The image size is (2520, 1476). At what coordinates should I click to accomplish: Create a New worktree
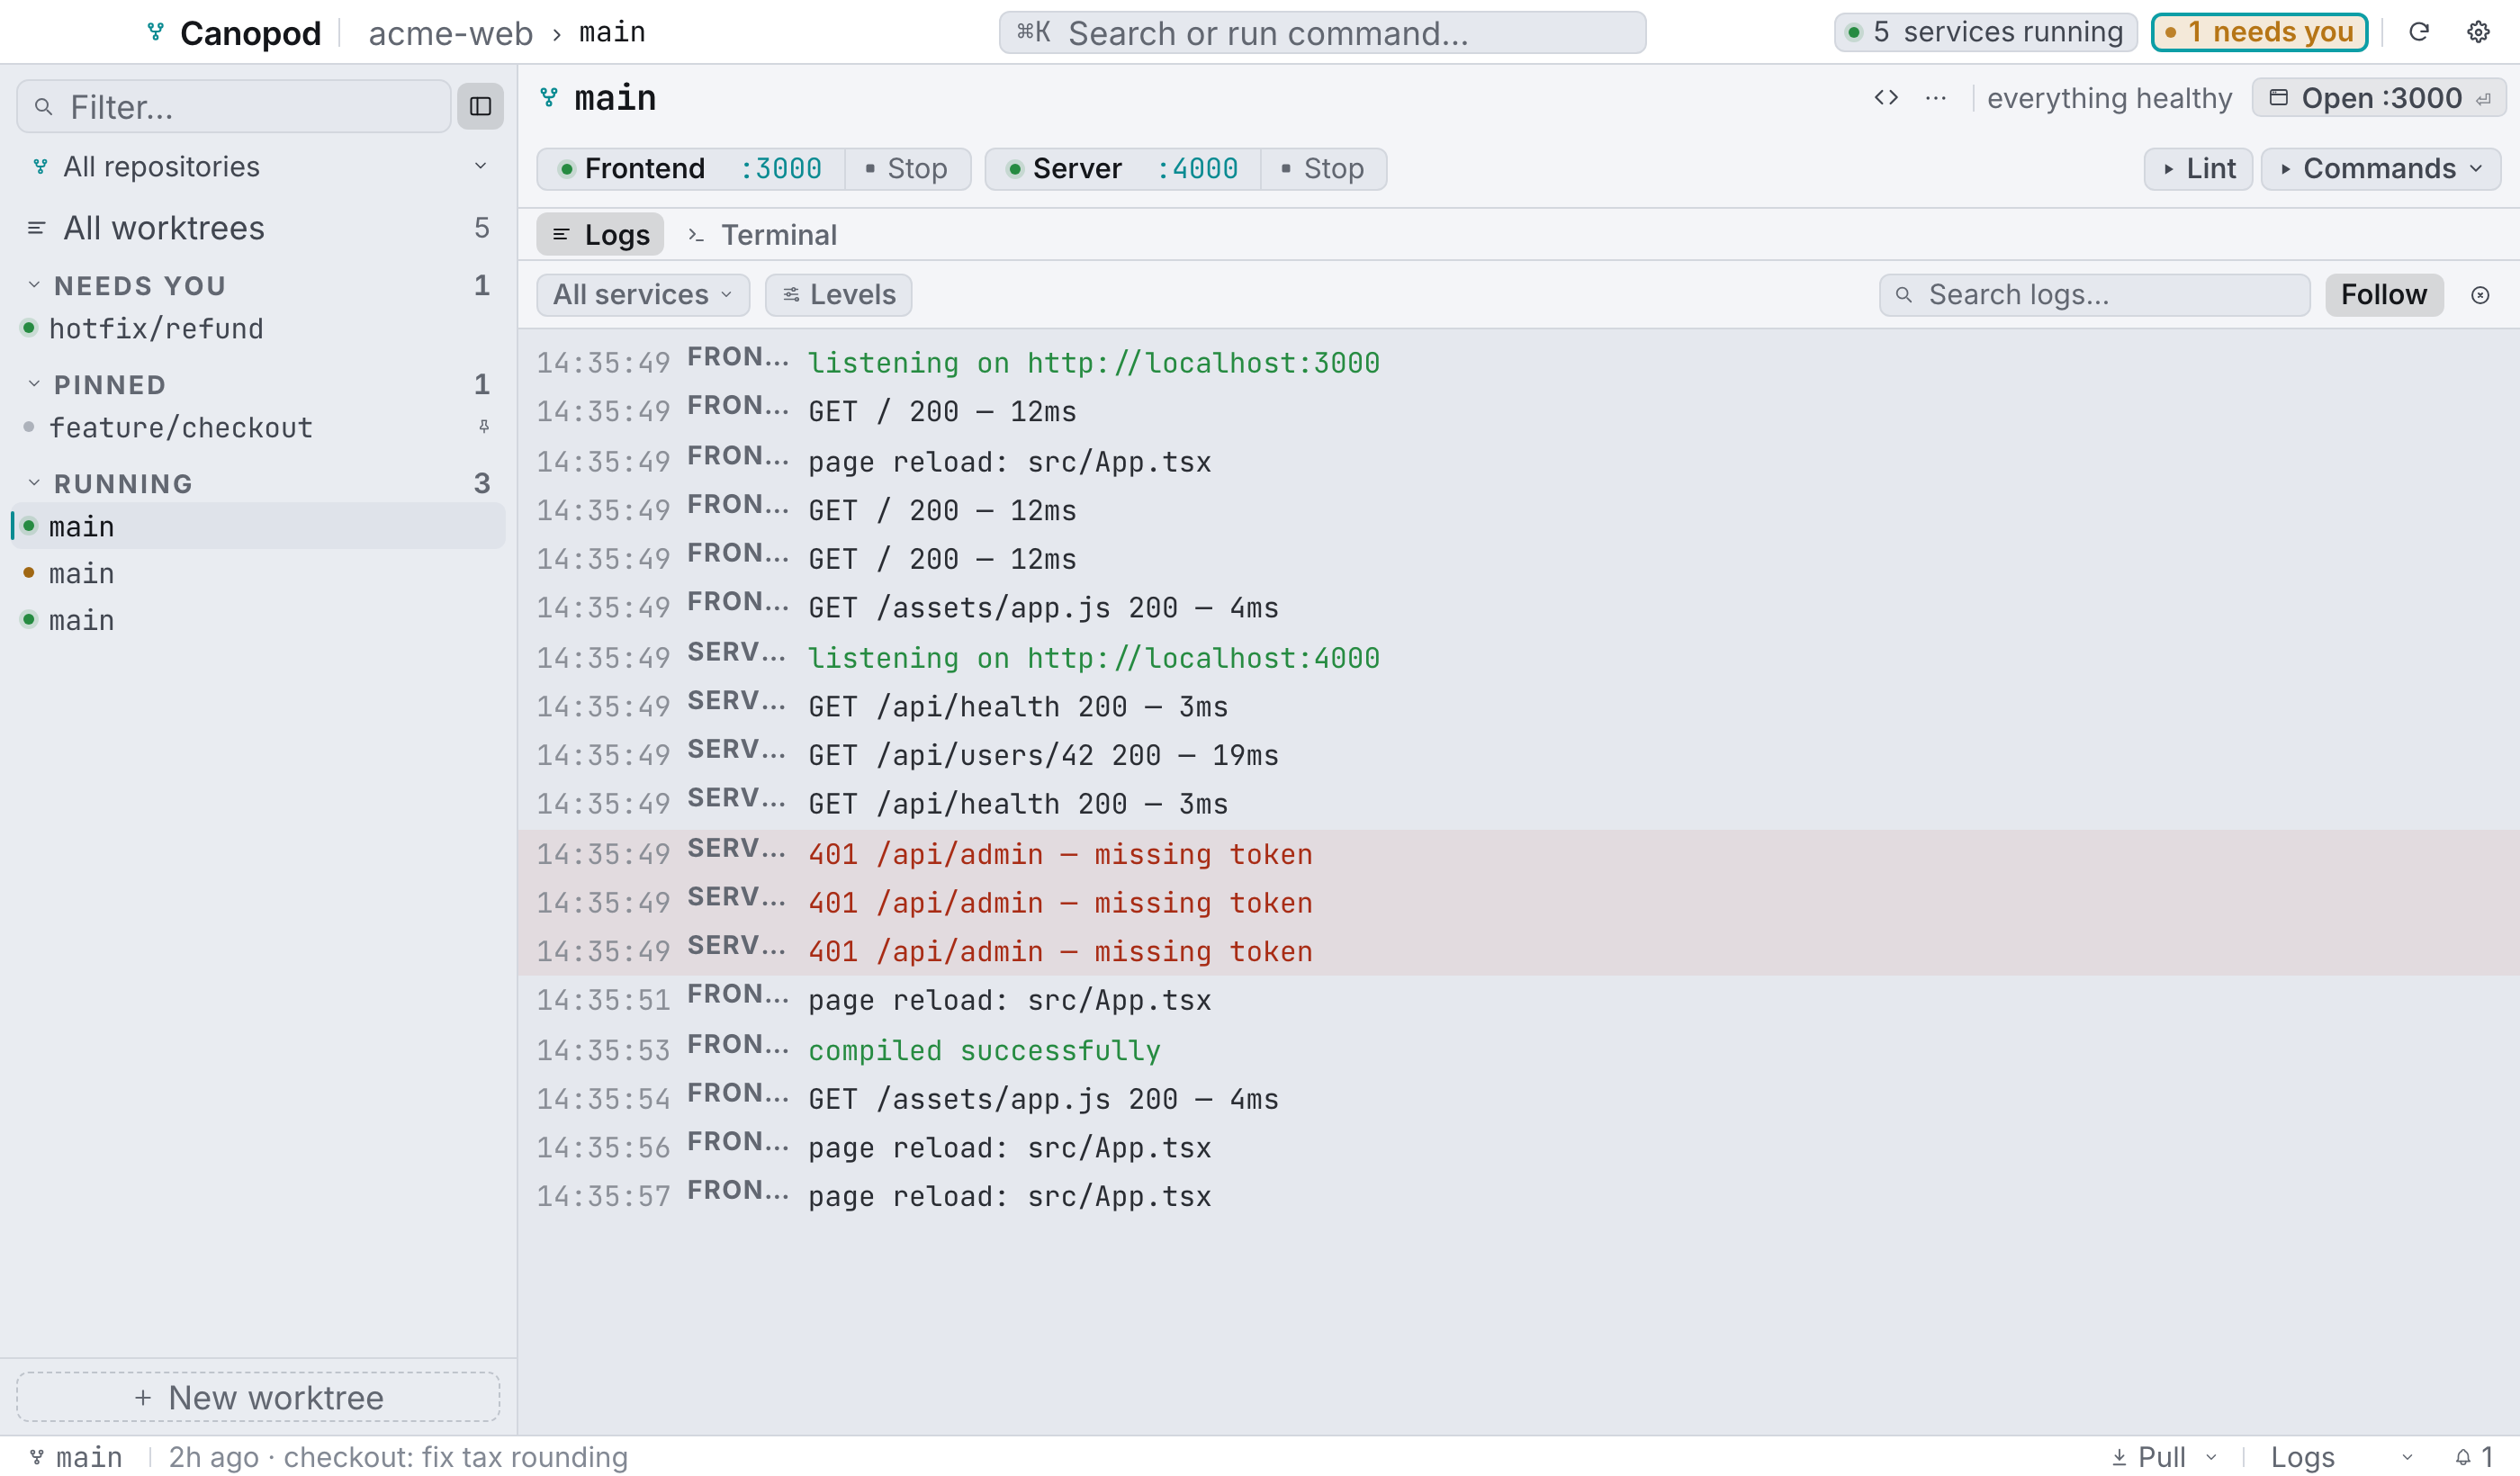(258, 1397)
